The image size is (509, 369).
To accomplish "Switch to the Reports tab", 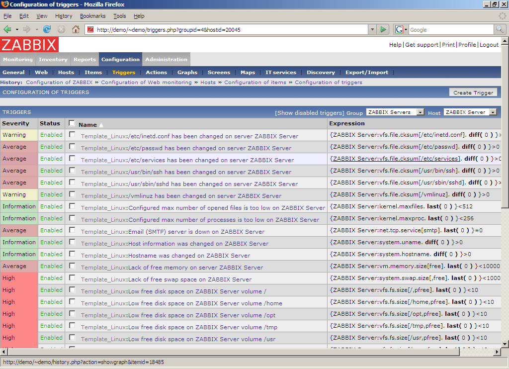I will point(85,60).
